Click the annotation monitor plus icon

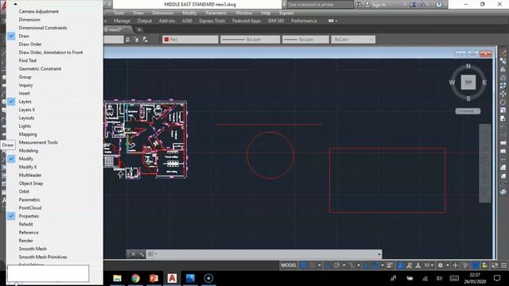coord(456,265)
